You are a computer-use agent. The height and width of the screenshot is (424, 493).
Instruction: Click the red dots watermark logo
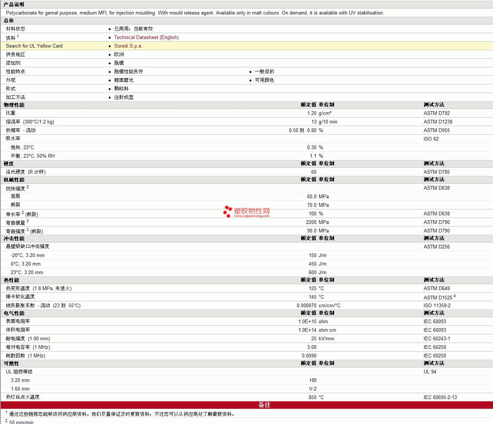tap(228, 212)
